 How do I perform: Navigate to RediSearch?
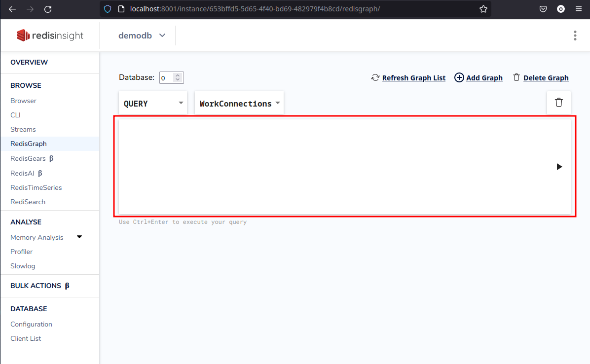tap(28, 202)
